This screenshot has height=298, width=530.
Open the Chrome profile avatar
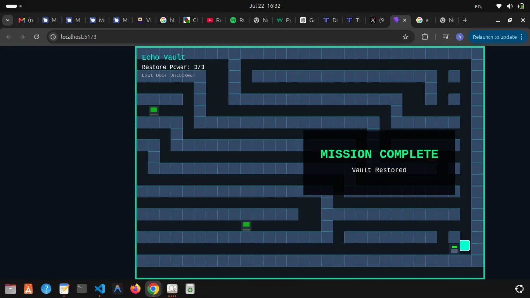point(459,37)
